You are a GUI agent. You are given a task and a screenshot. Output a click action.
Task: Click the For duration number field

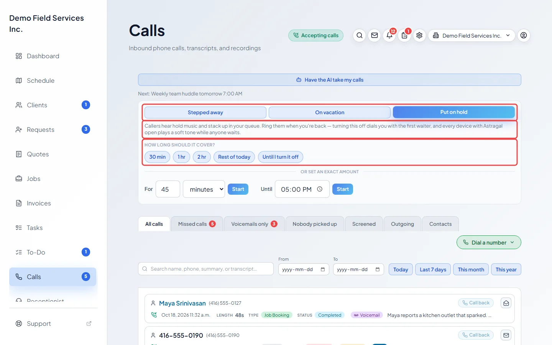point(168,189)
